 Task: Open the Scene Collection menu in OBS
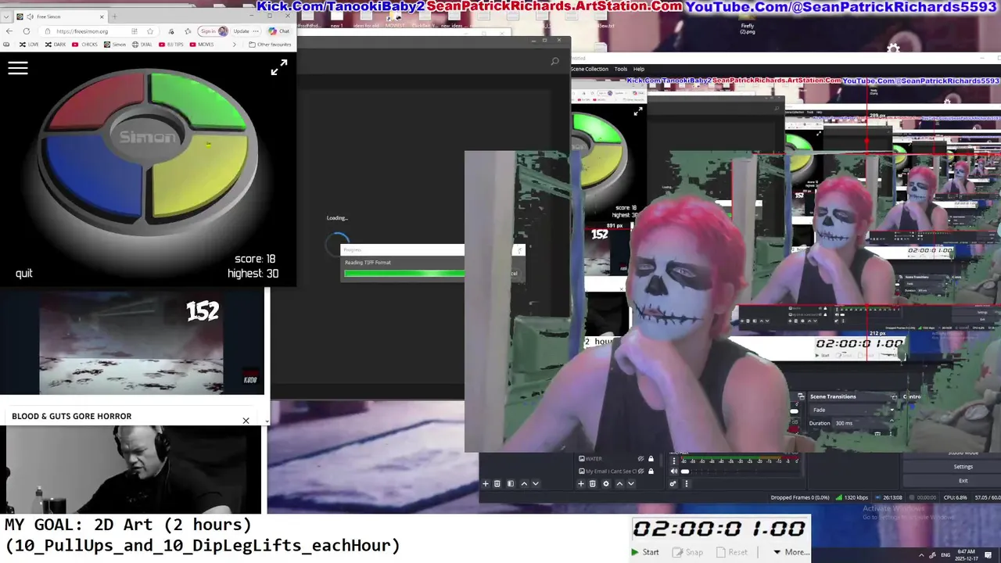[590, 69]
